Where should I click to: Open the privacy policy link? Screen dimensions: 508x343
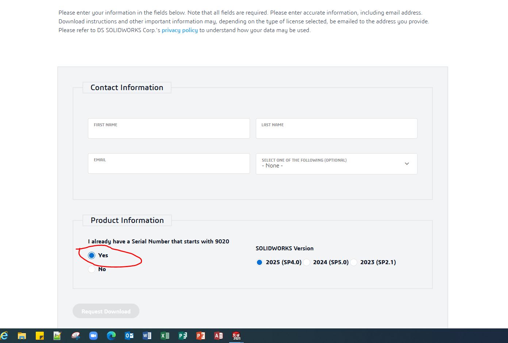coord(180,30)
